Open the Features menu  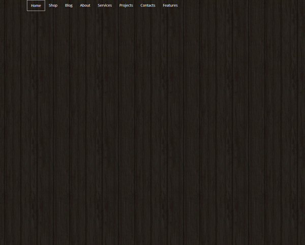(x=170, y=6)
